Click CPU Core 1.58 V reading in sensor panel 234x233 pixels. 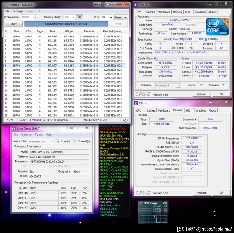coord(110,205)
